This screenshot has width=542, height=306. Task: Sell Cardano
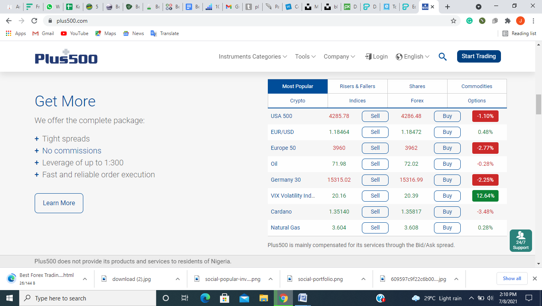coord(375,212)
